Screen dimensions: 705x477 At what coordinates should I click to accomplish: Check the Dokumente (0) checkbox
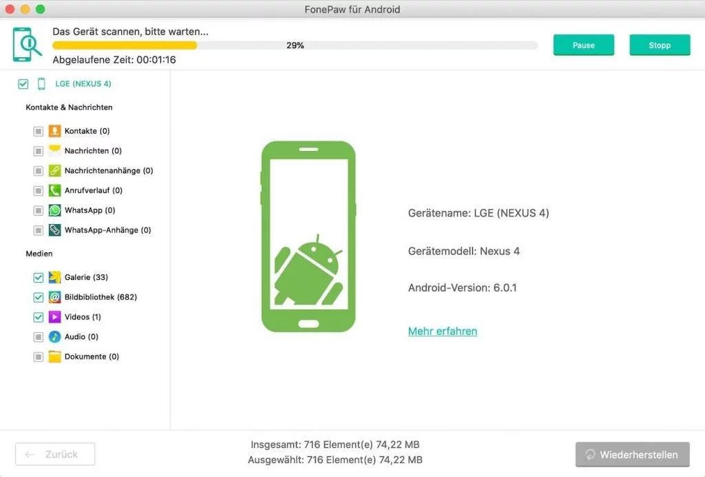tap(39, 356)
